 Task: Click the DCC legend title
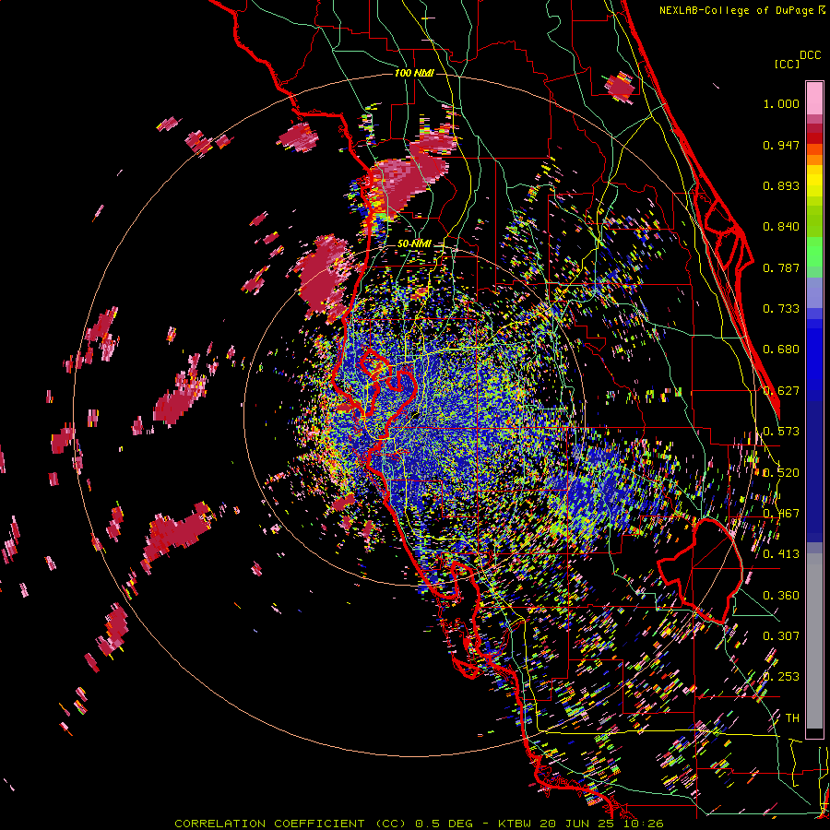pos(810,55)
